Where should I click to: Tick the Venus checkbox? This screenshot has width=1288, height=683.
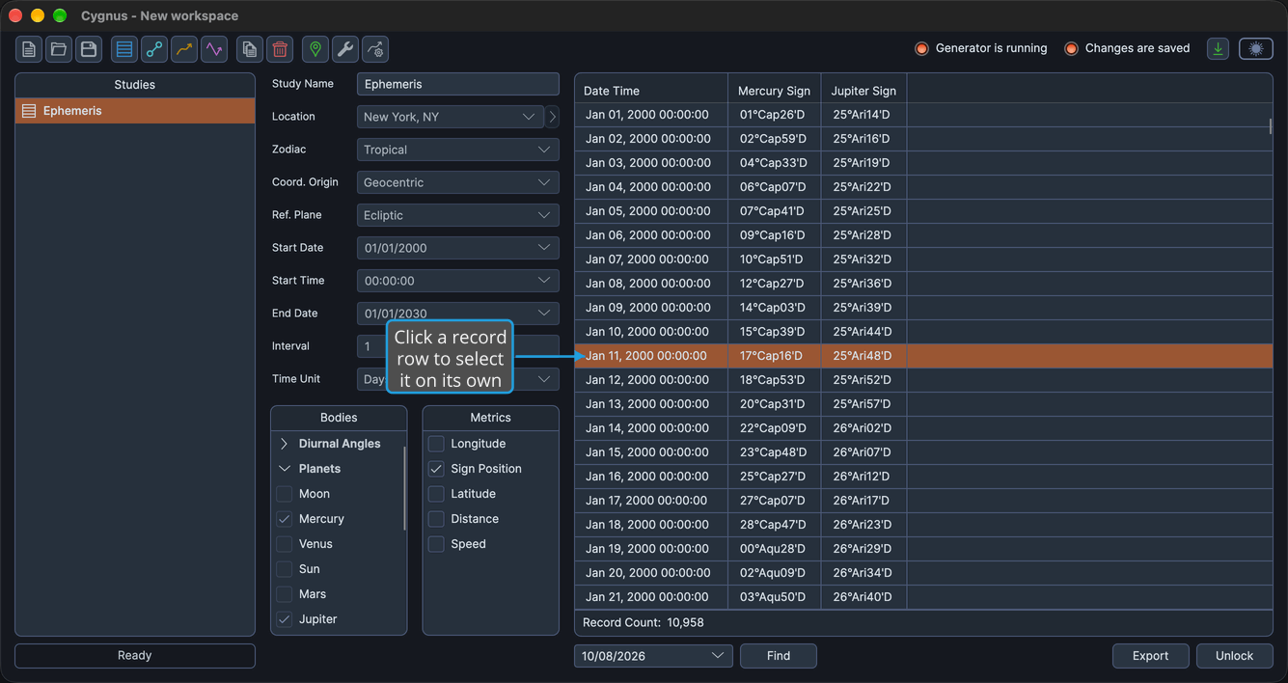point(285,544)
